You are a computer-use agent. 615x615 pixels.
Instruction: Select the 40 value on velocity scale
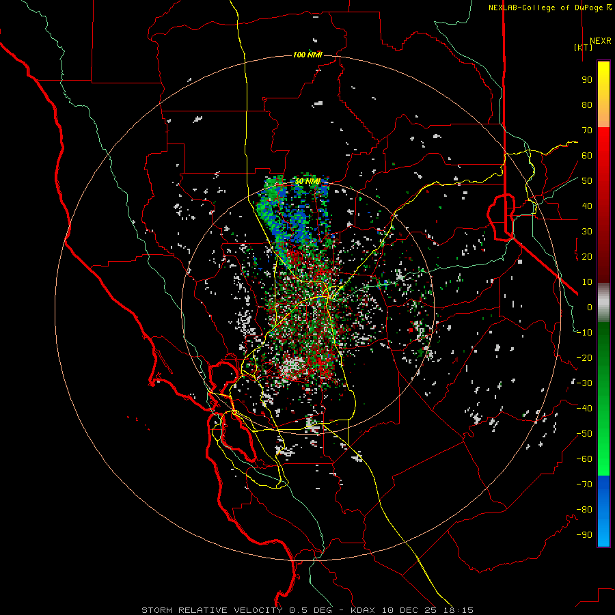[x=587, y=206]
